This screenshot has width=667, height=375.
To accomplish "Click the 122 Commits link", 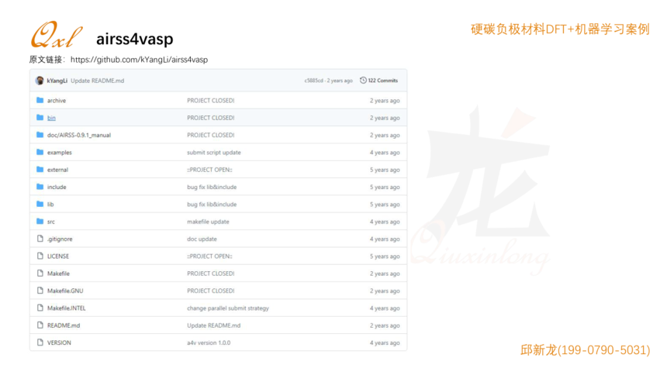I will (x=382, y=81).
